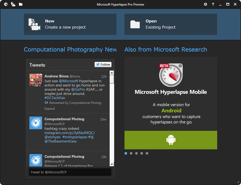Click the new project camera icon in title bar
Screen dimensions: 241x185
13,4
